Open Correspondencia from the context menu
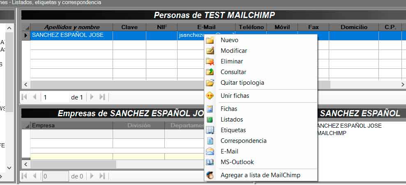This screenshot has width=406, height=185. 243,141
